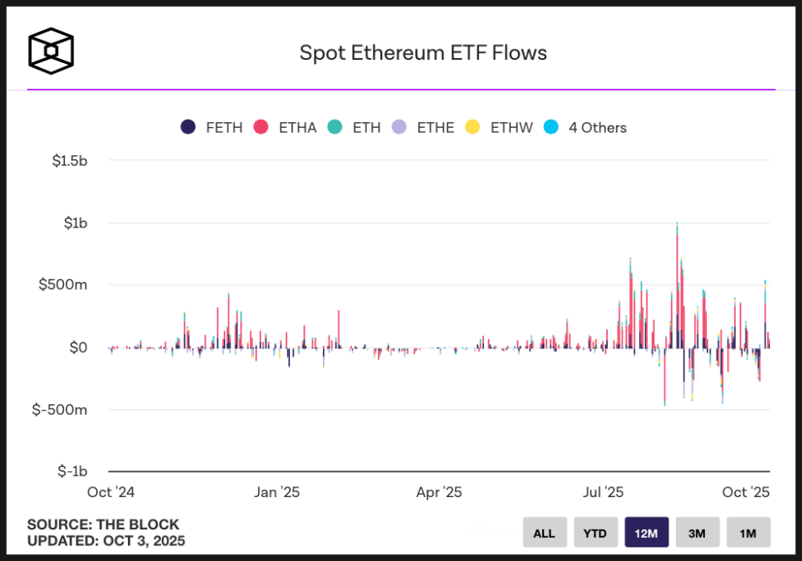Click the Spot Ethereum ETF Flows title

[x=423, y=52]
